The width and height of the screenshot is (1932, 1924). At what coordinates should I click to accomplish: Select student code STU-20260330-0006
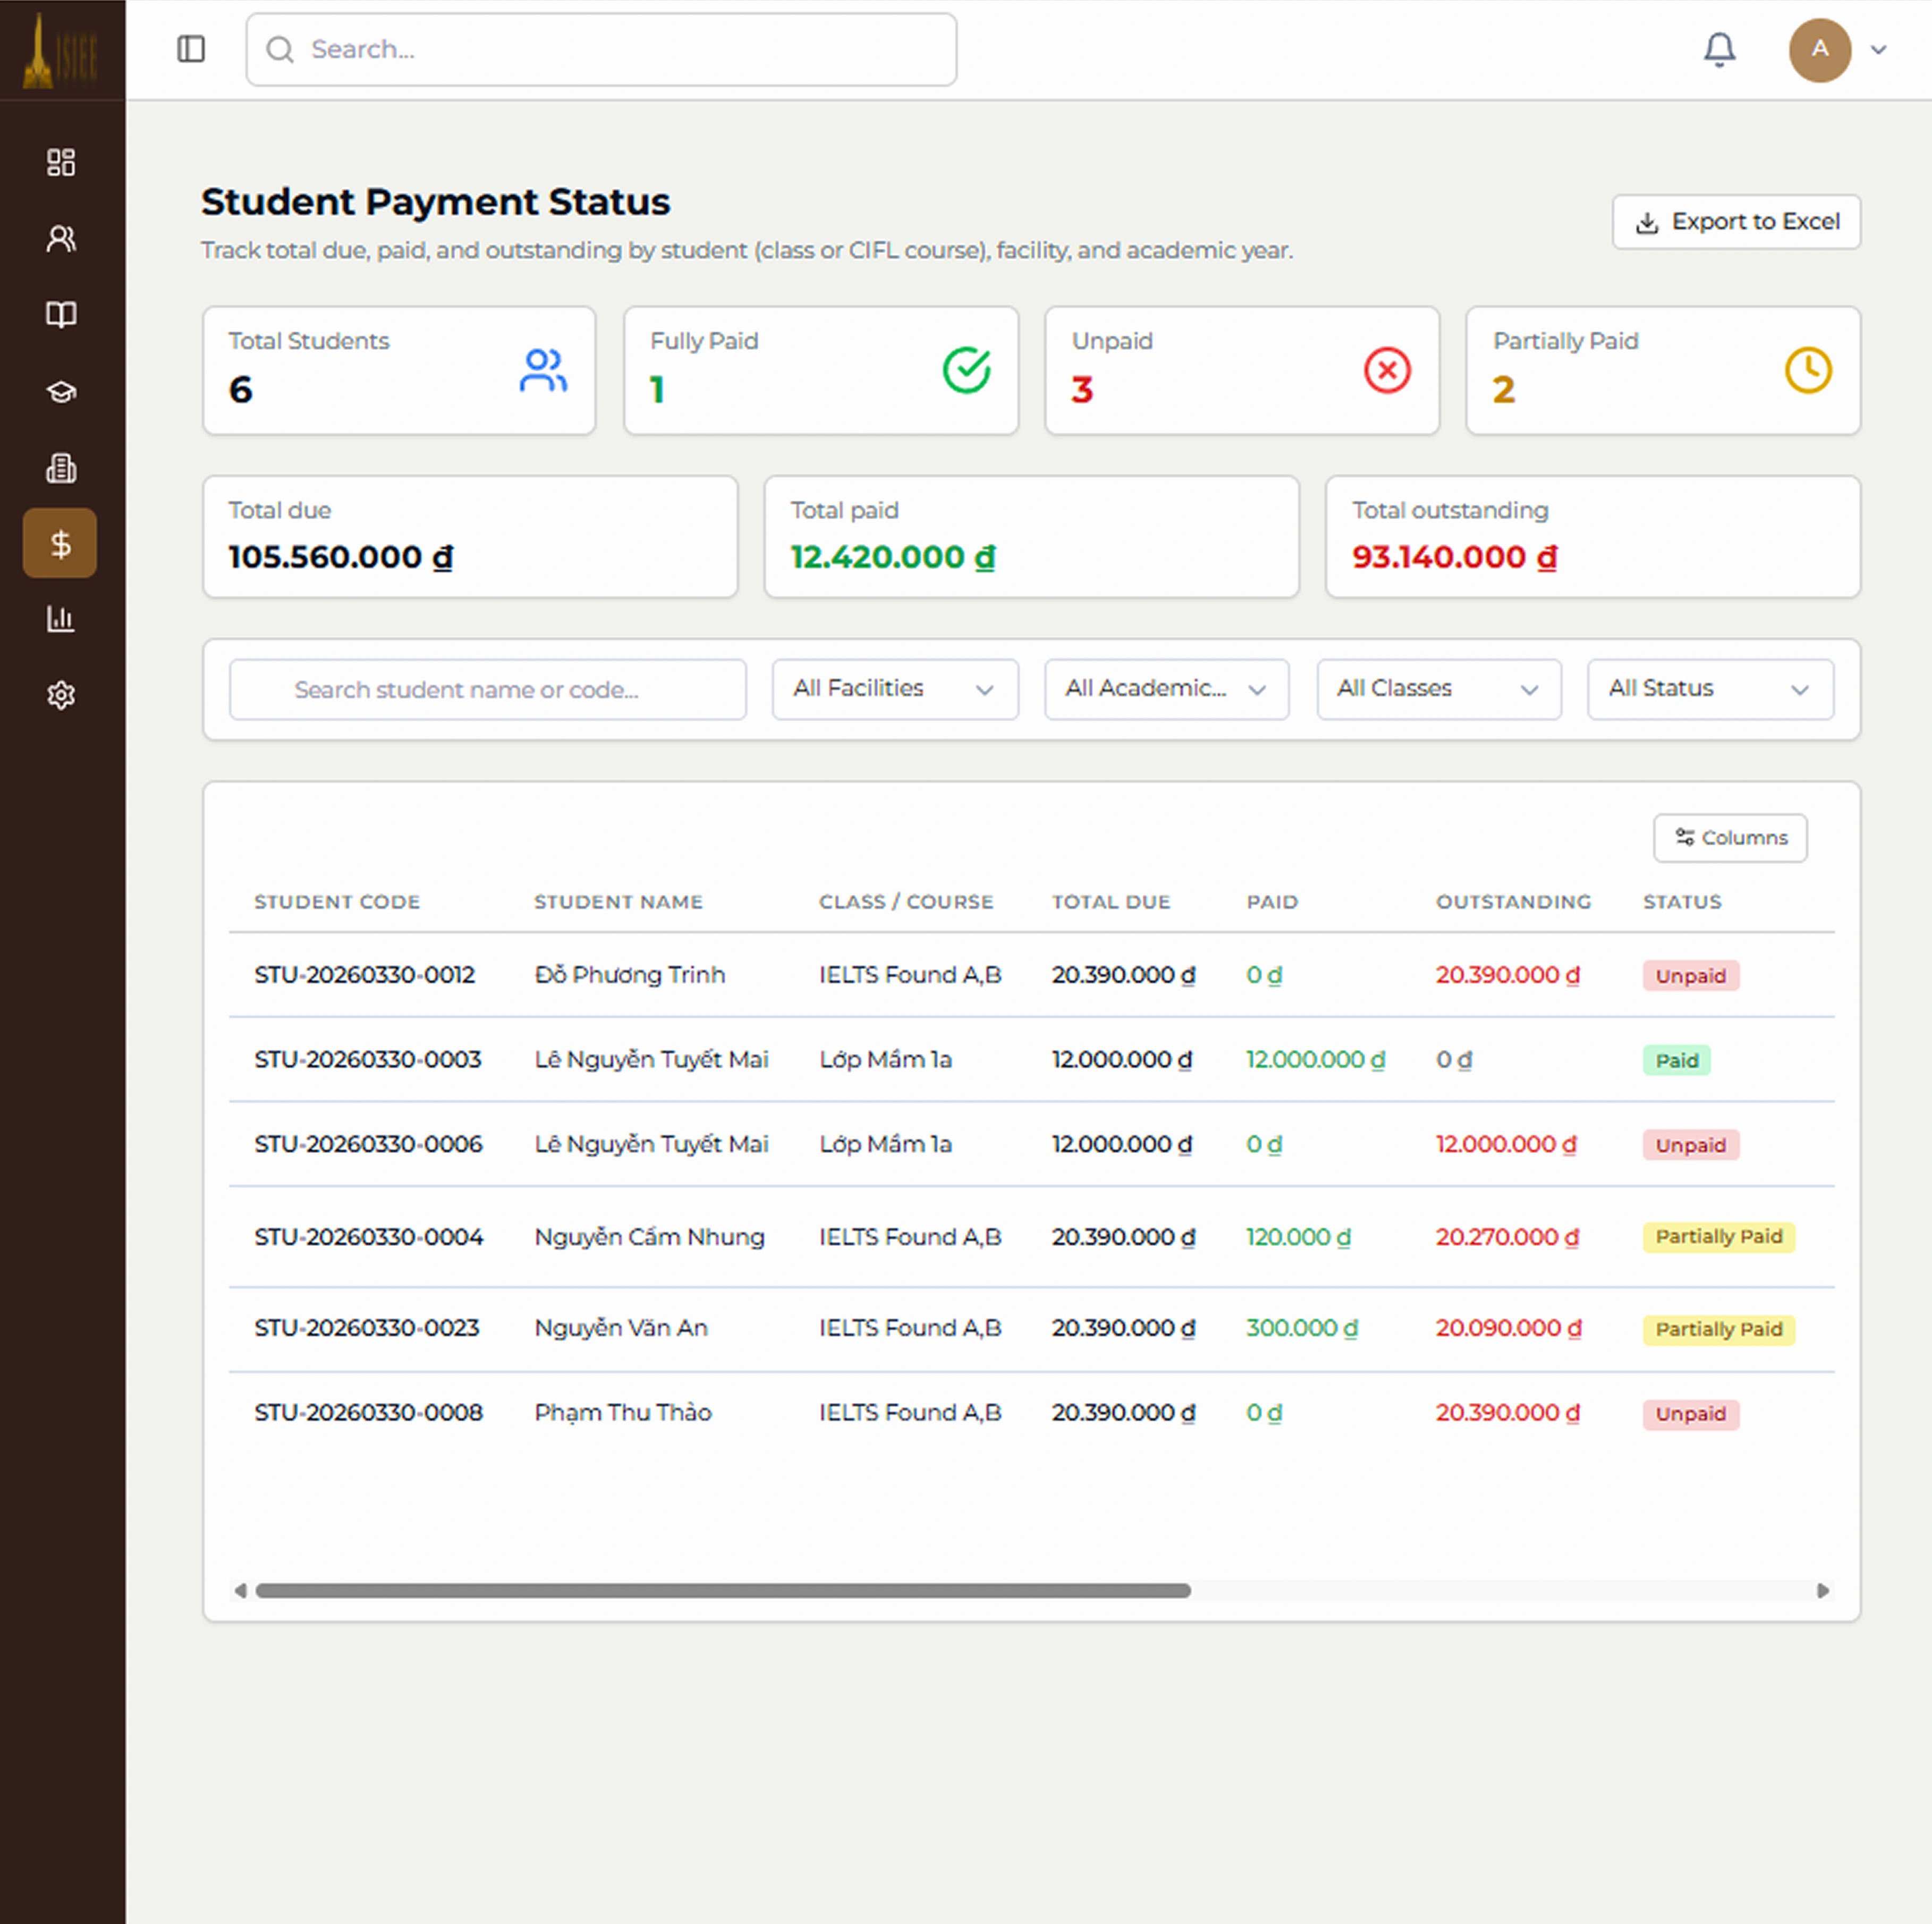coord(368,1144)
